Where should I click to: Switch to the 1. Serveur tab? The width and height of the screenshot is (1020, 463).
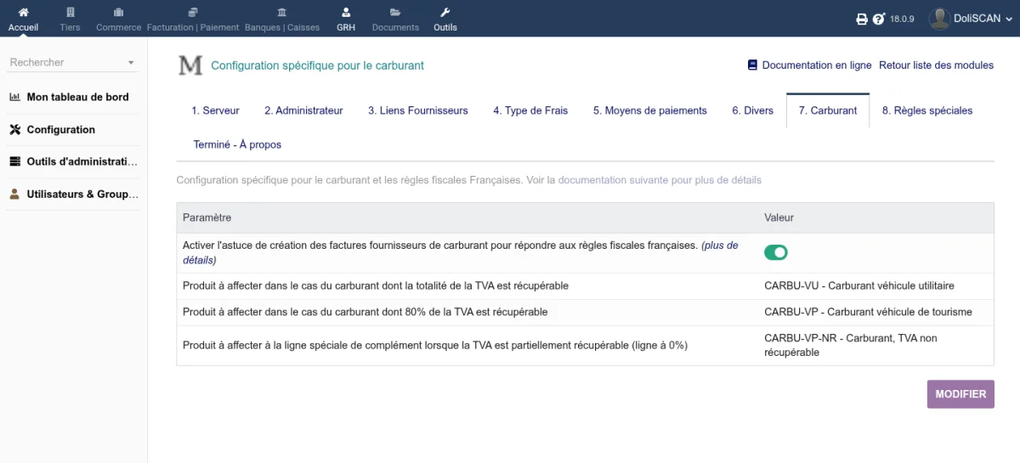pyautogui.click(x=215, y=110)
